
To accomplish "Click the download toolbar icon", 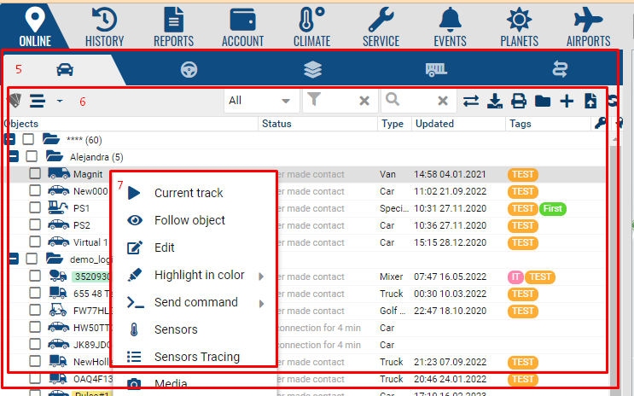I will 495,101.
